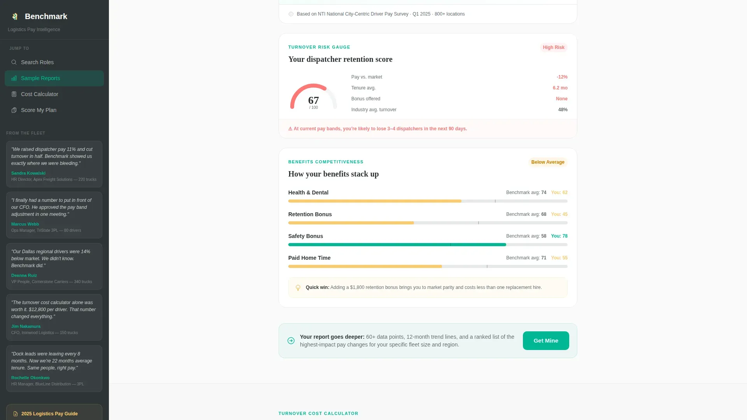Click the document icon on Pay Guide card
Image resolution: width=747 pixels, height=420 pixels.
16,414
